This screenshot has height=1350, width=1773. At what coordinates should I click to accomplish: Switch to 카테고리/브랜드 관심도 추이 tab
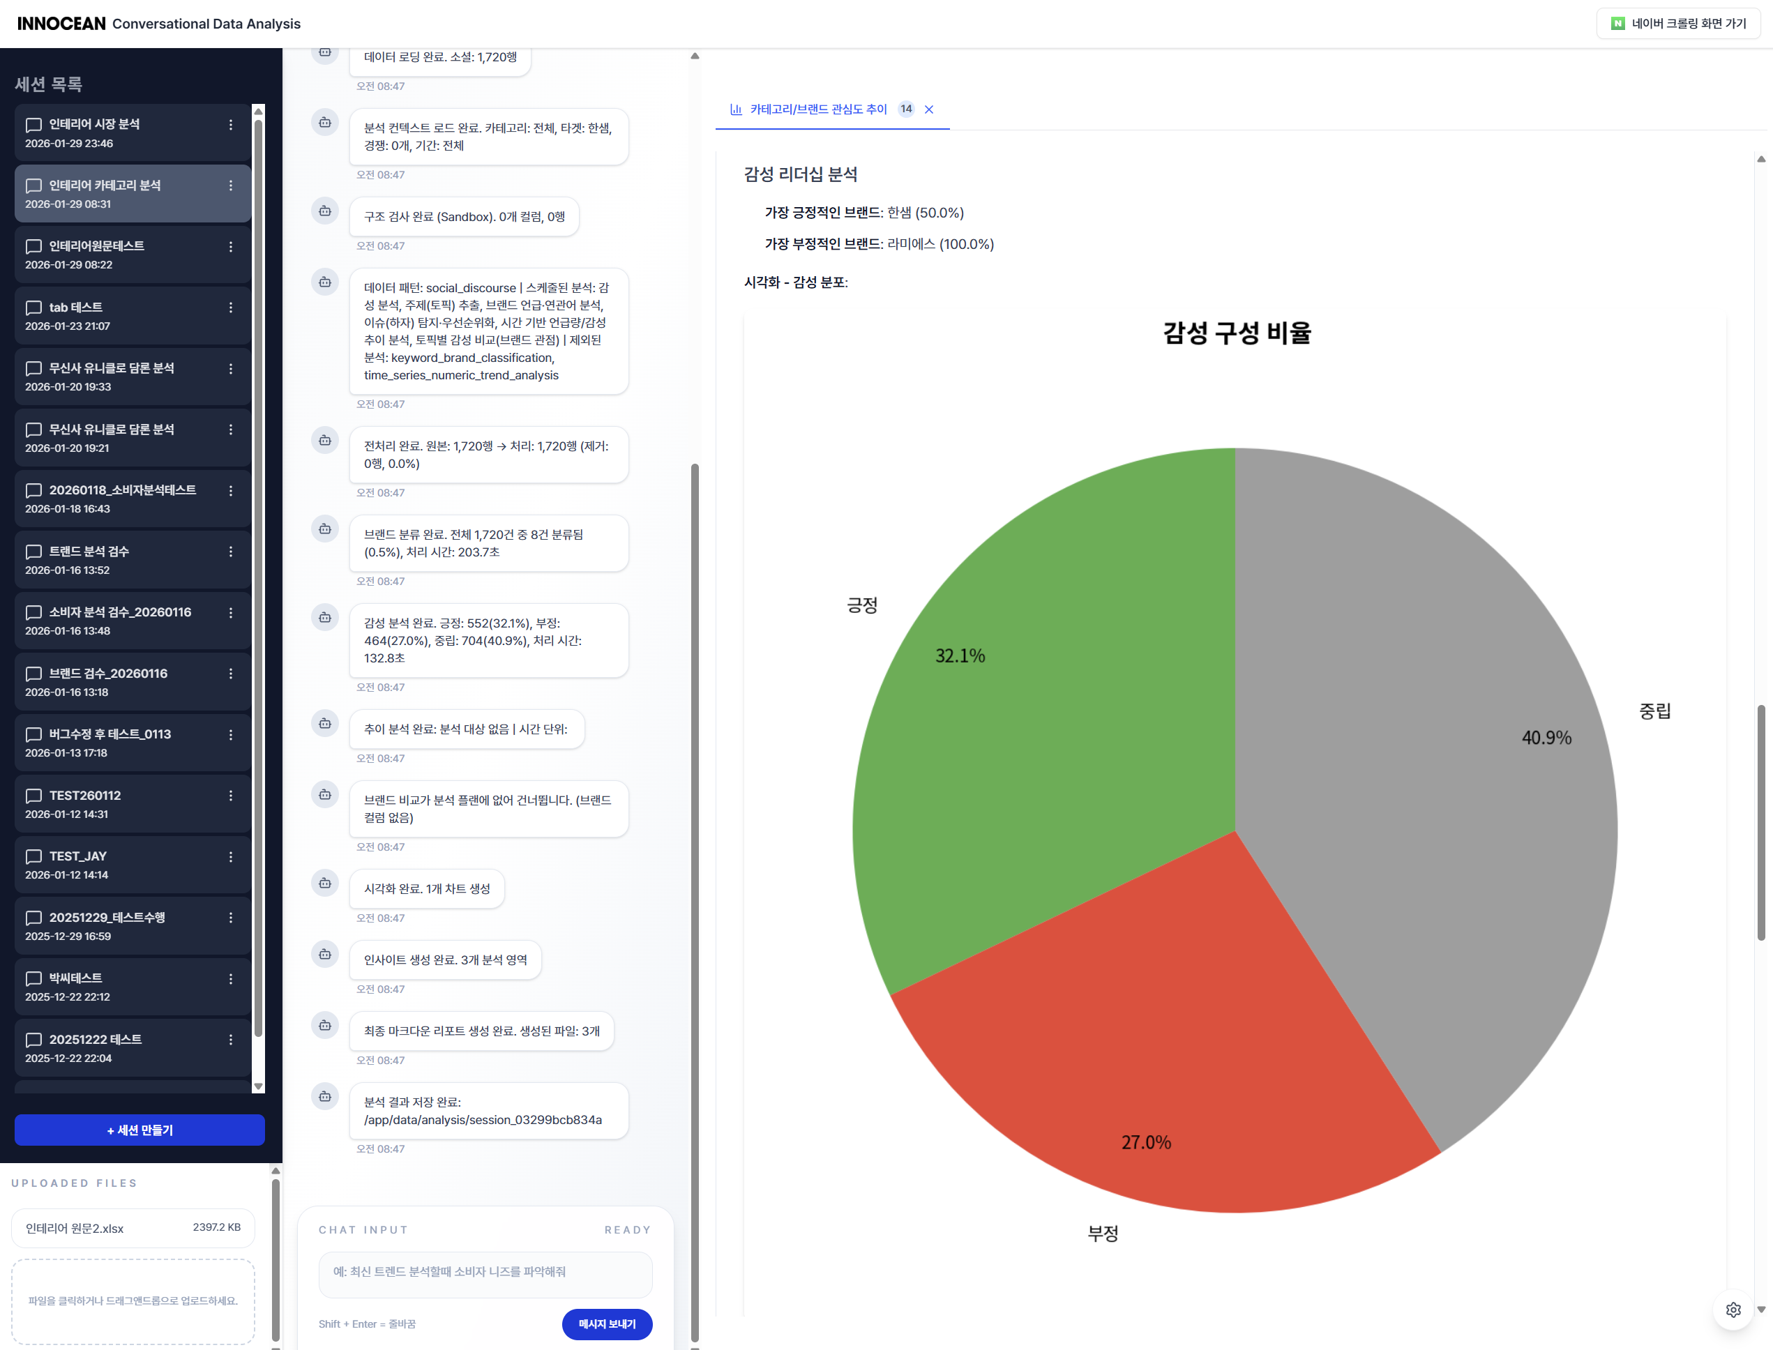click(x=818, y=109)
